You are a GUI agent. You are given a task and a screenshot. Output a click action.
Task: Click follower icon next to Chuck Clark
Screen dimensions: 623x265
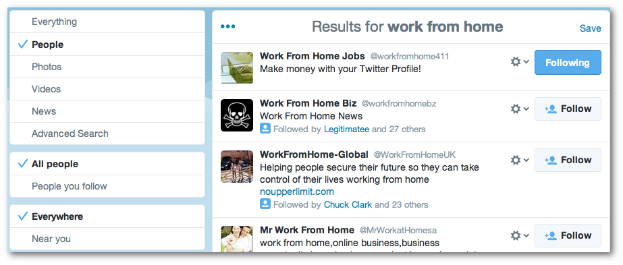(x=265, y=204)
